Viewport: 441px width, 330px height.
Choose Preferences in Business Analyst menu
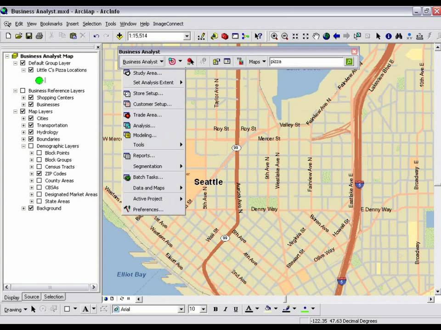(153, 209)
